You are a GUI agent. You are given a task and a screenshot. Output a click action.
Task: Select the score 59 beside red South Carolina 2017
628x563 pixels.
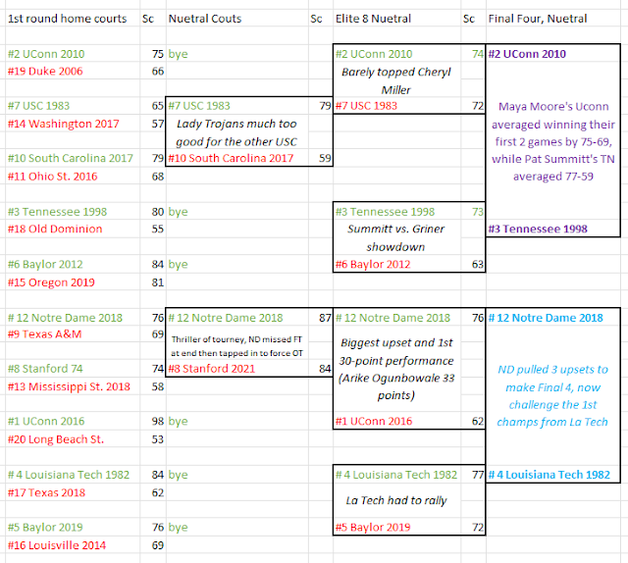click(321, 158)
